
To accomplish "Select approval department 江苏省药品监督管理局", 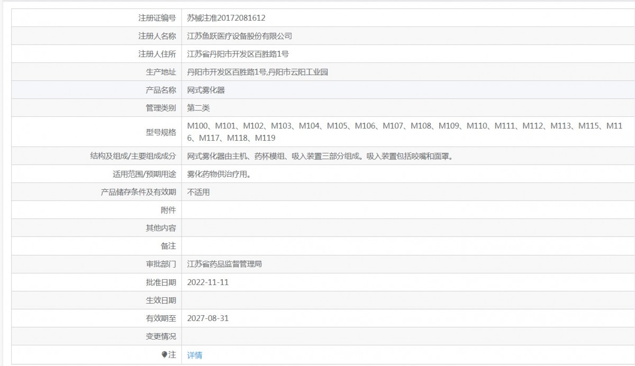I will 224,264.
